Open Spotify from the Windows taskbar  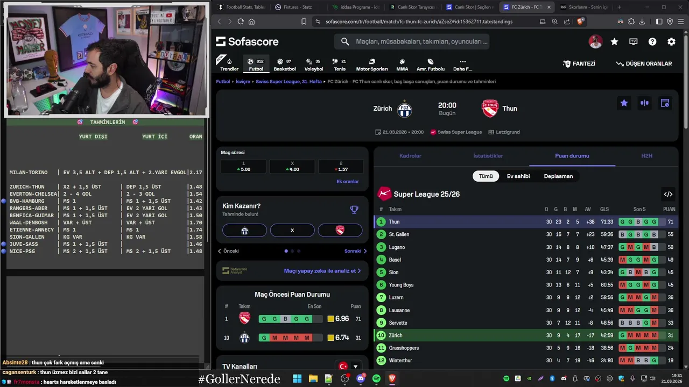click(x=376, y=379)
